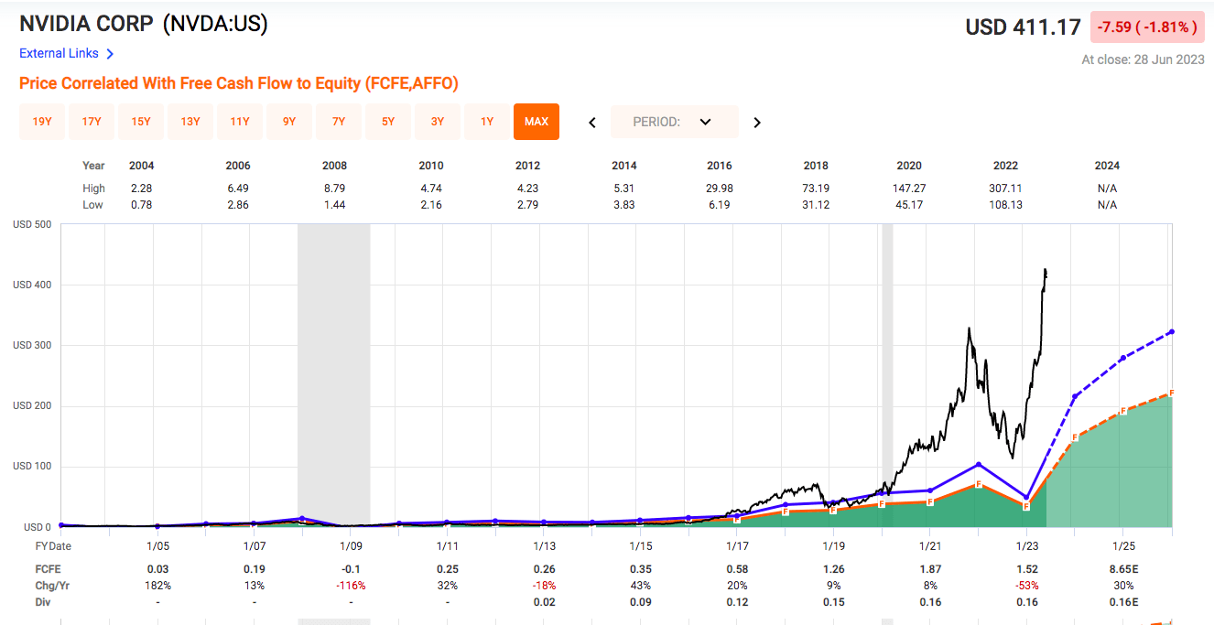
Task: Click the FCFE estimate 8.65E
Action: coord(1123,569)
